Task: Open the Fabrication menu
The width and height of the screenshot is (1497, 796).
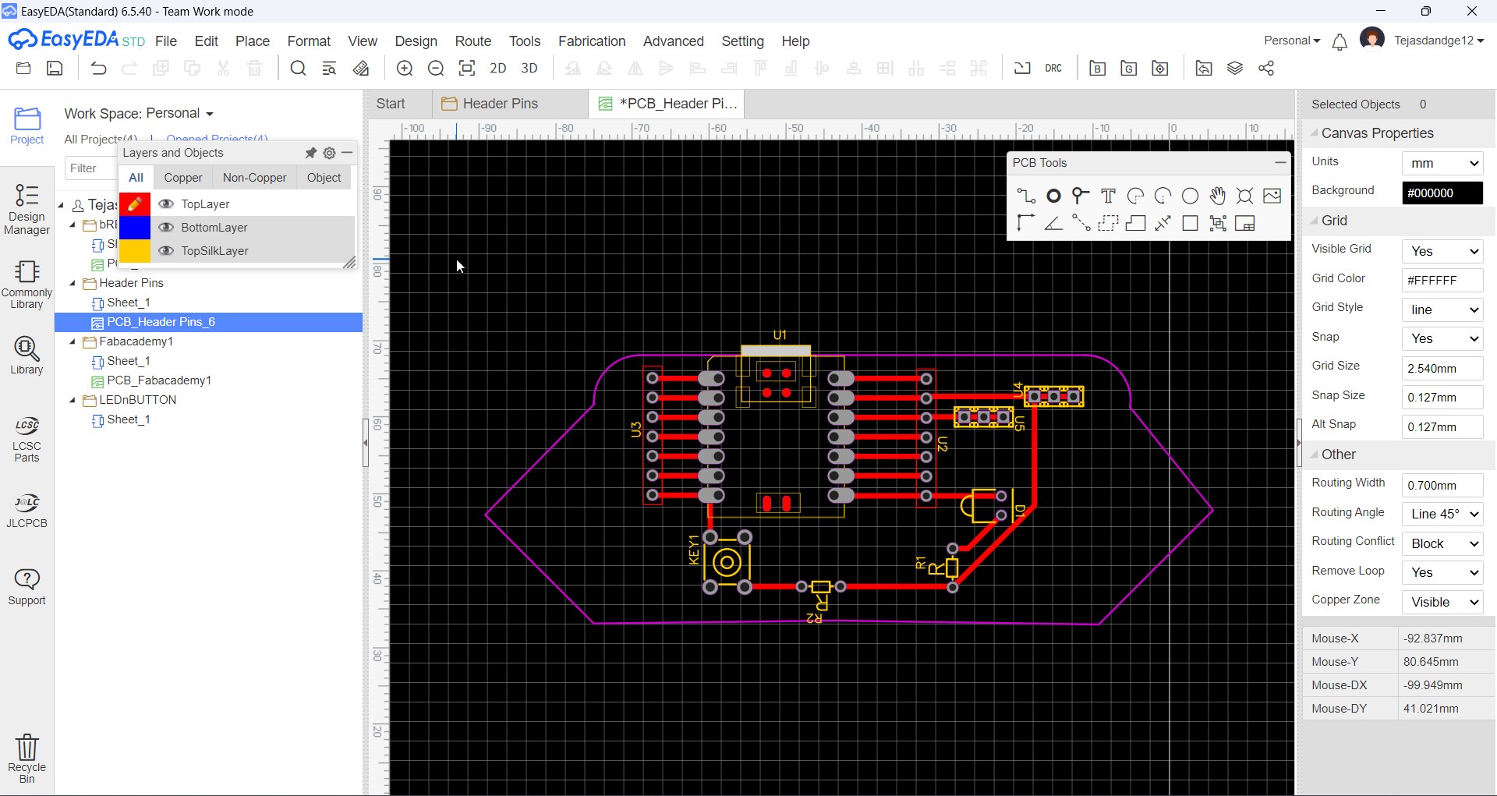Action: click(x=592, y=41)
